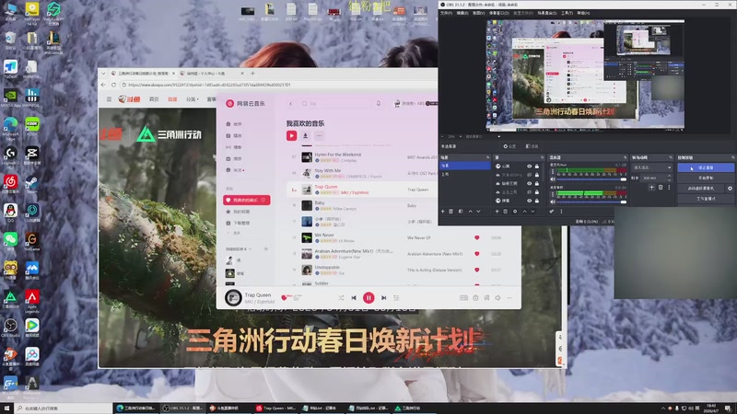Open OBS Help menu
The width and height of the screenshot is (737, 414).
pos(583,13)
